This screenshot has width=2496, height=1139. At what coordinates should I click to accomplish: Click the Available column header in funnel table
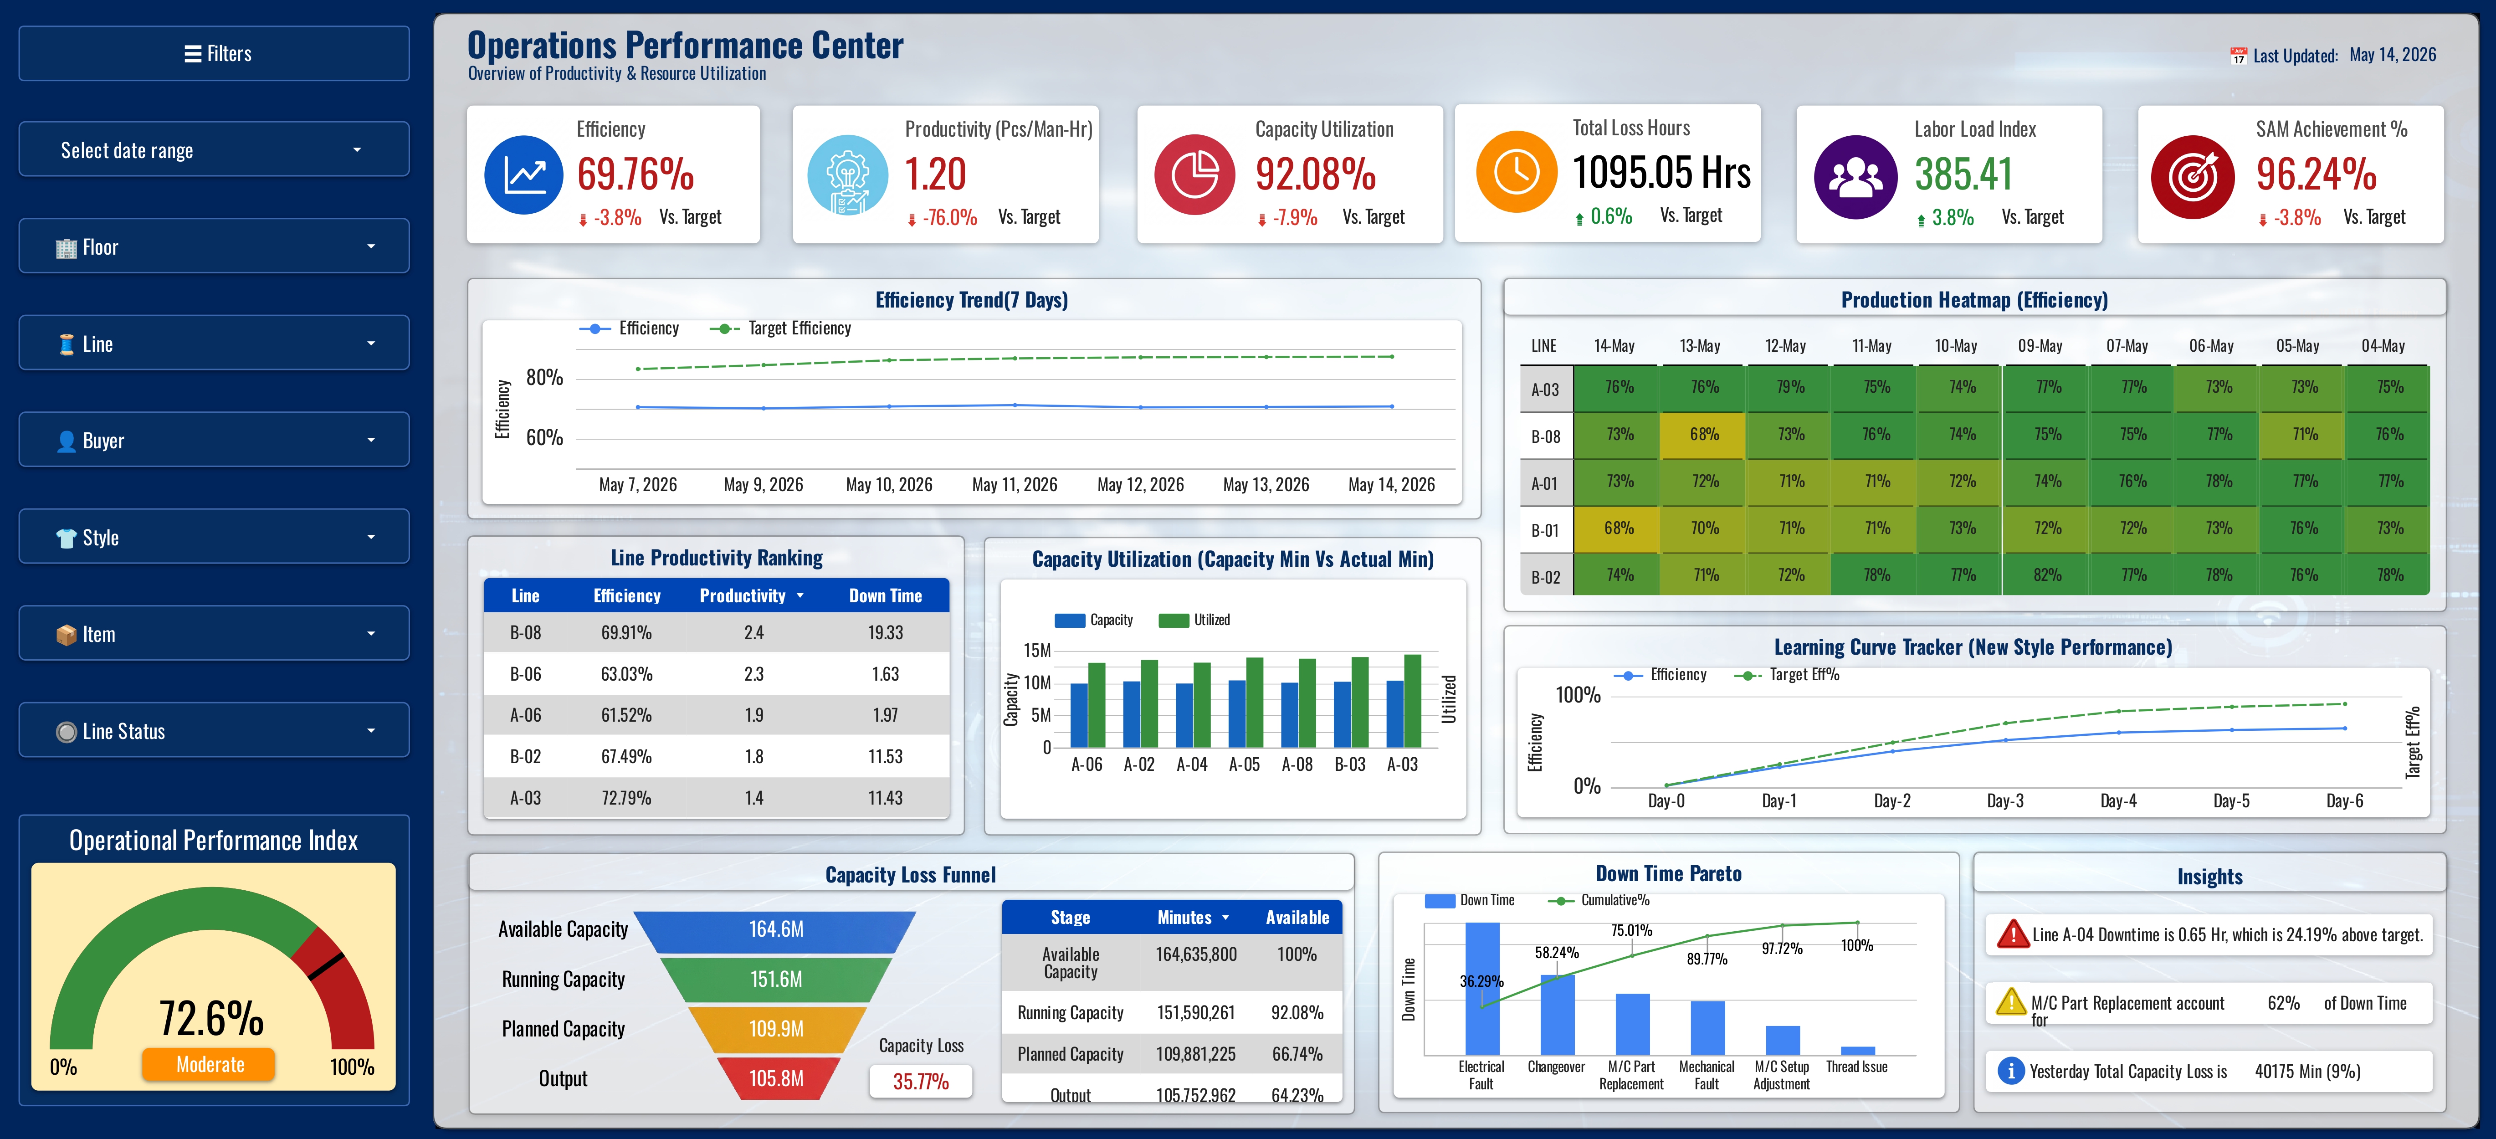point(1297,918)
